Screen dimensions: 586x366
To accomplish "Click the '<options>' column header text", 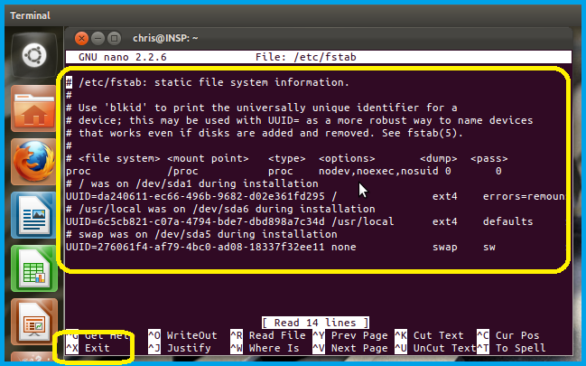I will pos(347,159).
